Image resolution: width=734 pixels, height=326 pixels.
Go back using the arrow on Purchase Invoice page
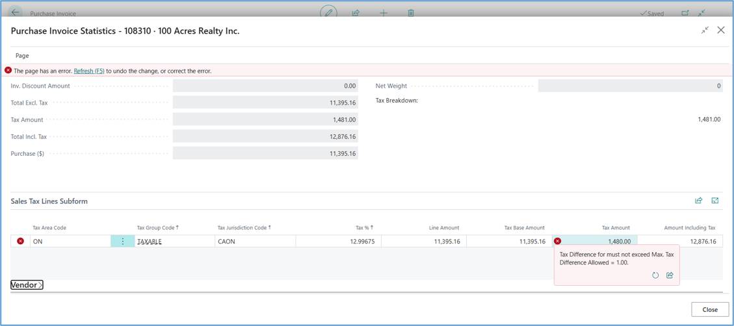click(x=16, y=12)
